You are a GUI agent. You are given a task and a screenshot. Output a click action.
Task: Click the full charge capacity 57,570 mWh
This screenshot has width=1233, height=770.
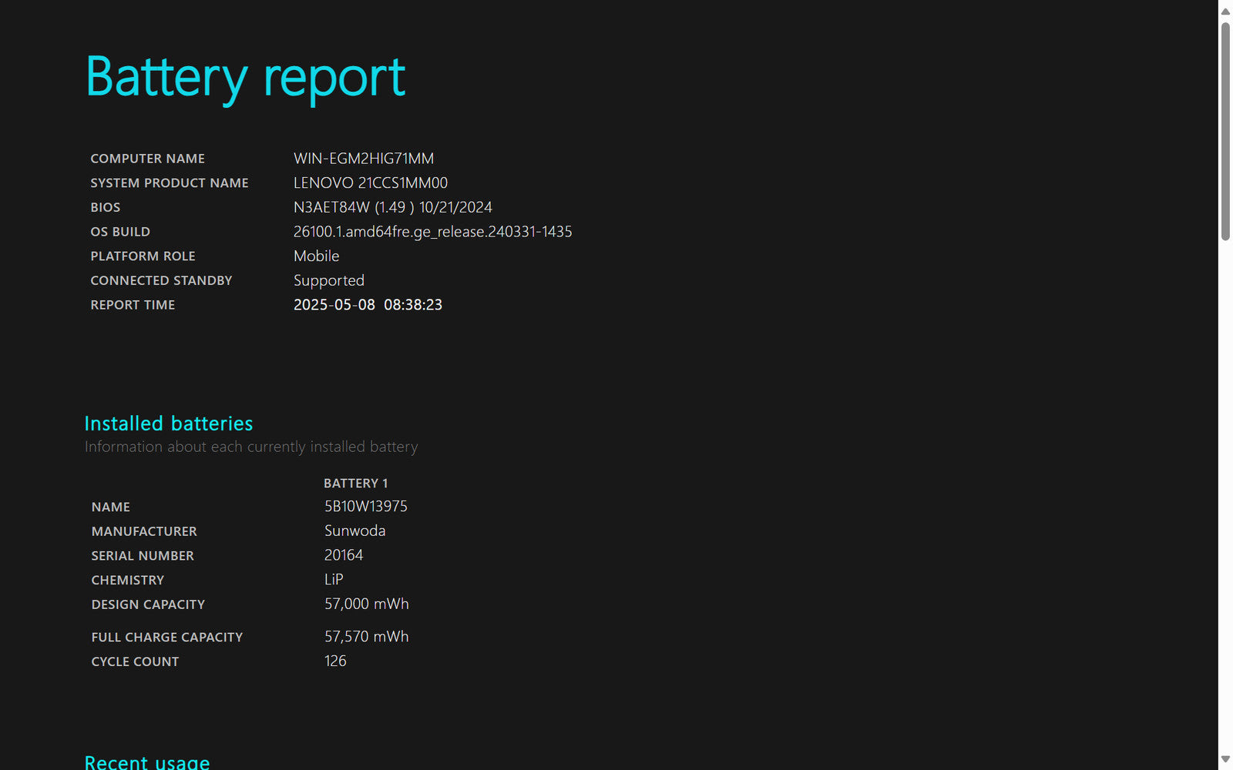click(367, 637)
